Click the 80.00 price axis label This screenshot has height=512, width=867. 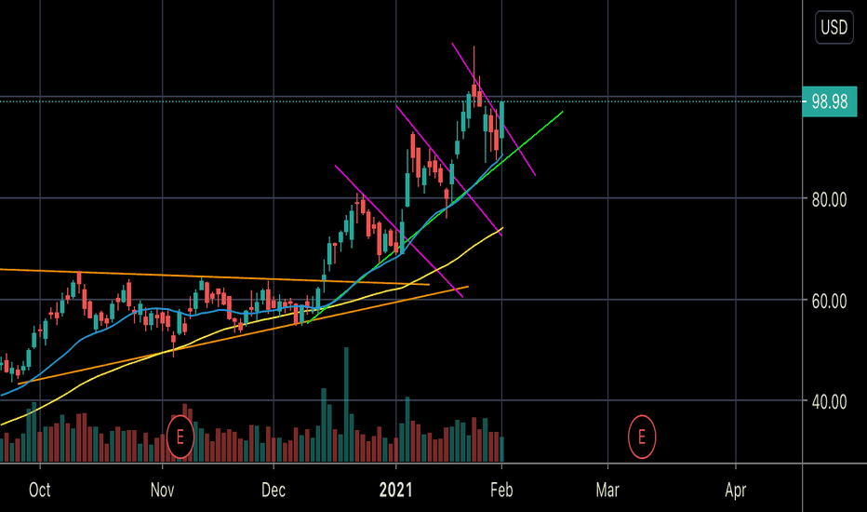click(829, 200)
